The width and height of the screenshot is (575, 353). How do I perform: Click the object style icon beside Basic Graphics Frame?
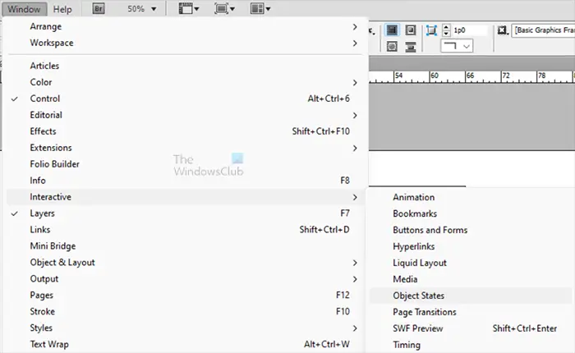pyautogui.click(x=503, y=30)
